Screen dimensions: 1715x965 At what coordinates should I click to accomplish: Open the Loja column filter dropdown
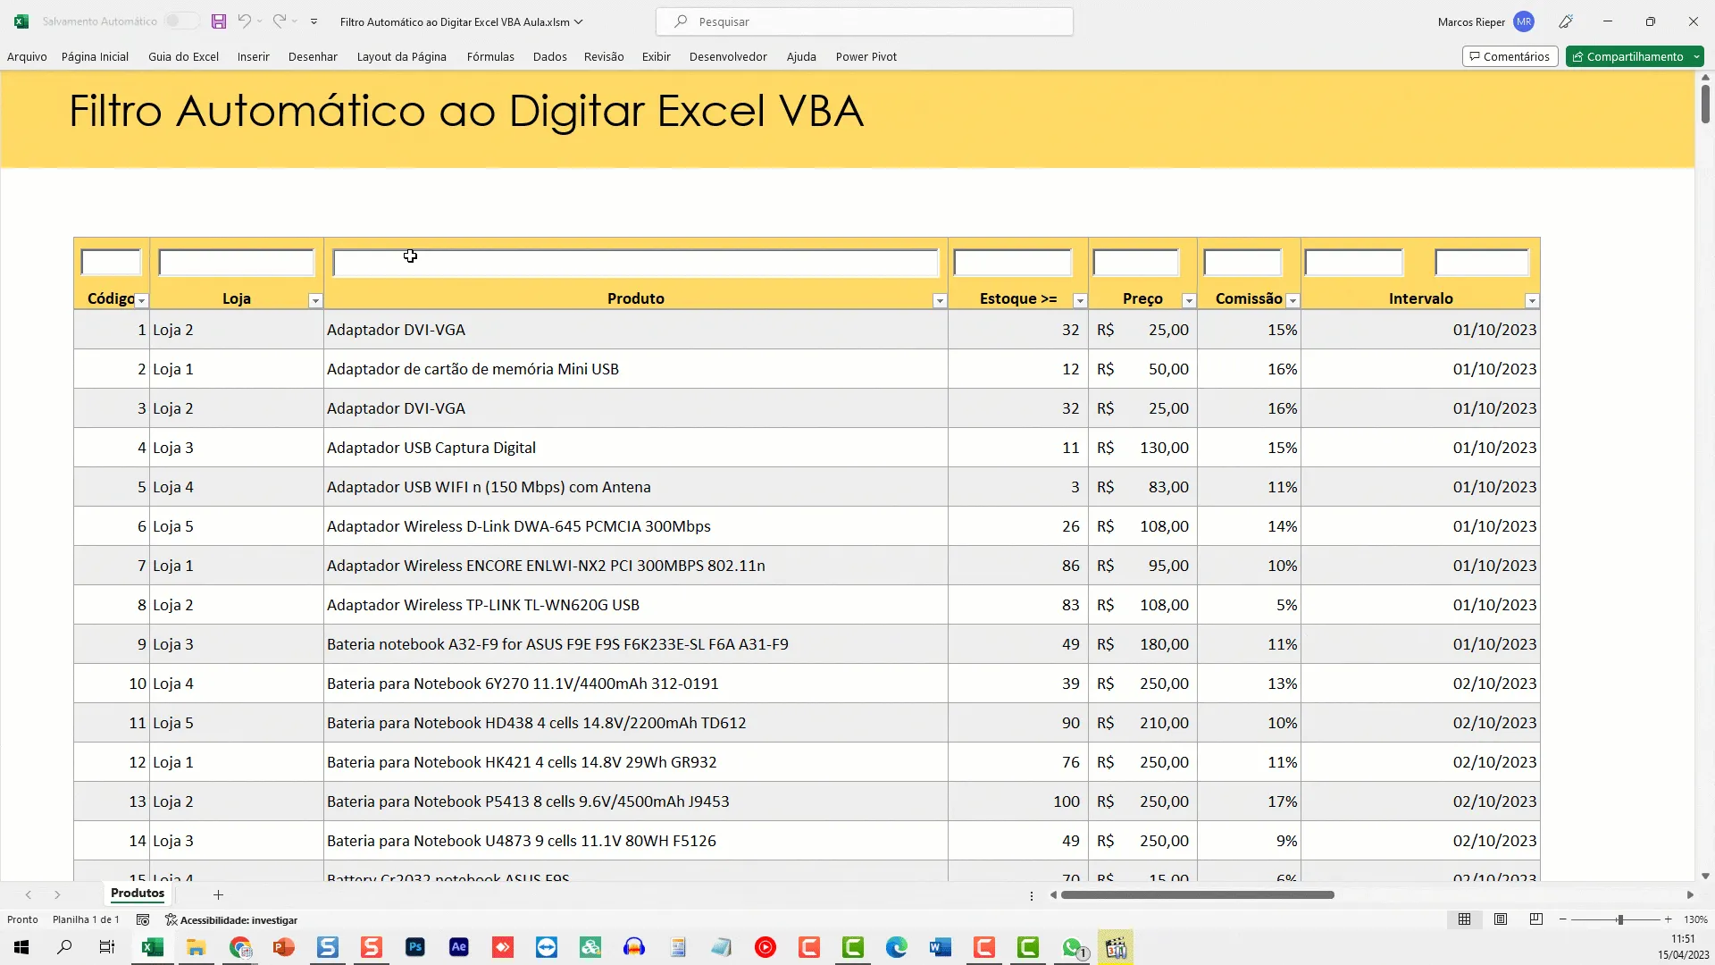[x=314, y=301]
